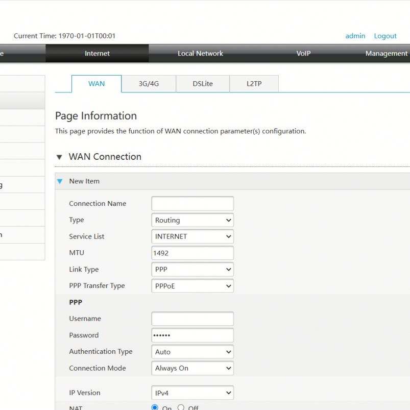Switch to the DSLite tab

(x=203, y=84)
